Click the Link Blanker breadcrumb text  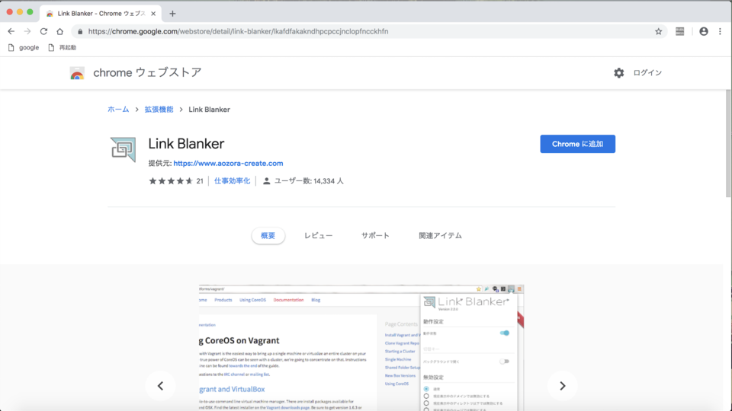(x=209, y=110)
